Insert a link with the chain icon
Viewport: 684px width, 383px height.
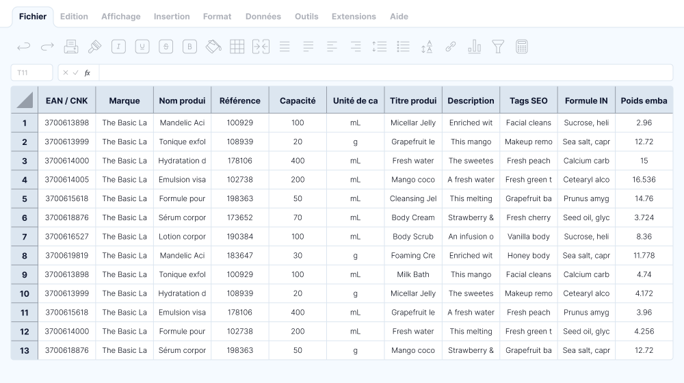(451, 47)
